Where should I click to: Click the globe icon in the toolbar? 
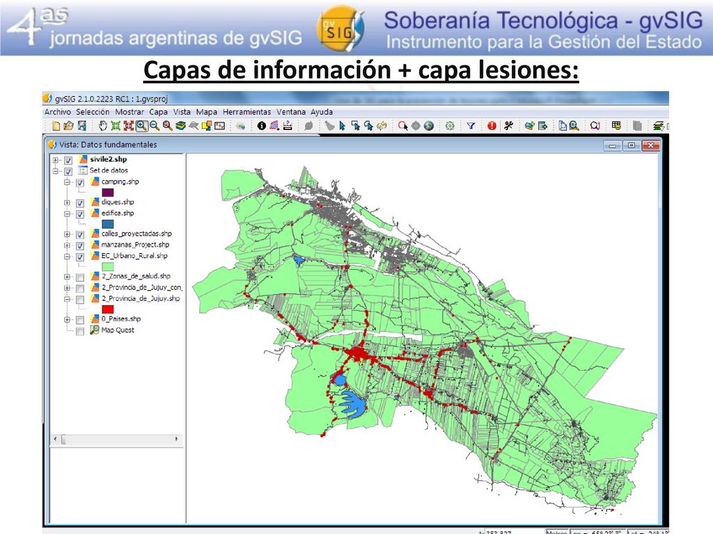pyautogui.click(x=429, y=126)
